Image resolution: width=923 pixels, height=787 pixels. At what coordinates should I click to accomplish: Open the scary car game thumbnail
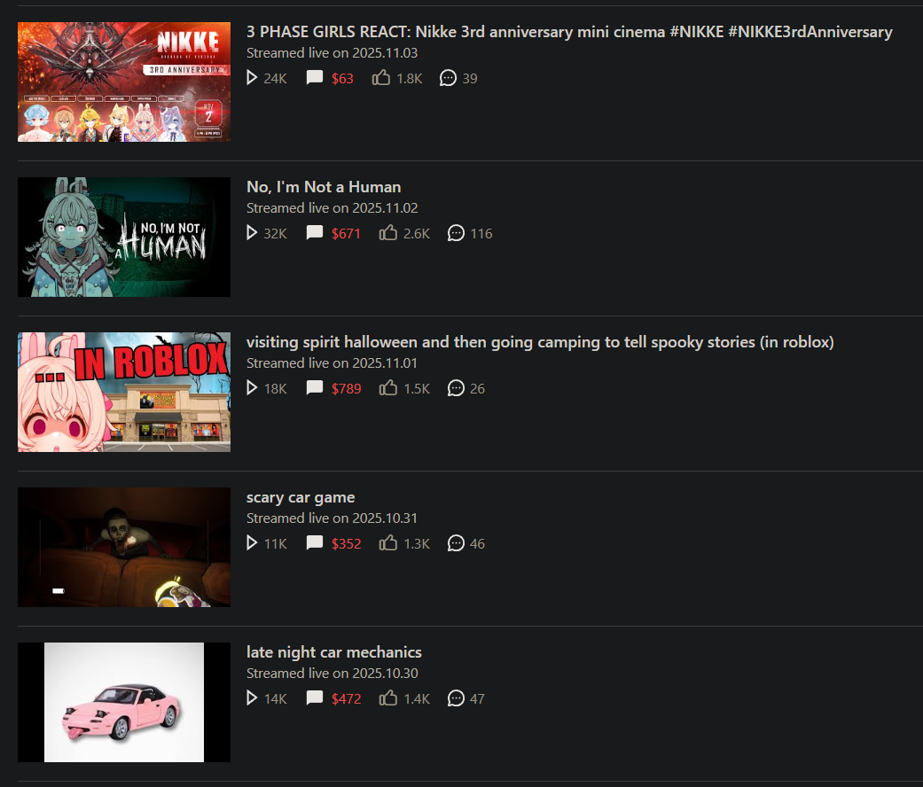click(x=124, y=547)
